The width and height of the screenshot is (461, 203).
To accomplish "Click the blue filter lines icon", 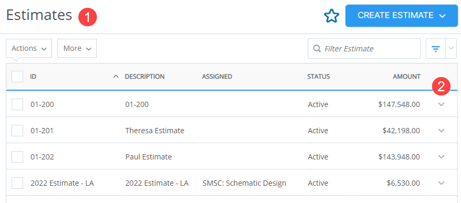I will [x=435, y=49].
